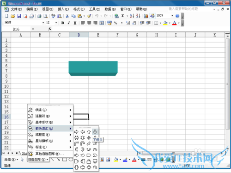
Task: Click the Format Painter brush icon
Action: pos(89,16)
